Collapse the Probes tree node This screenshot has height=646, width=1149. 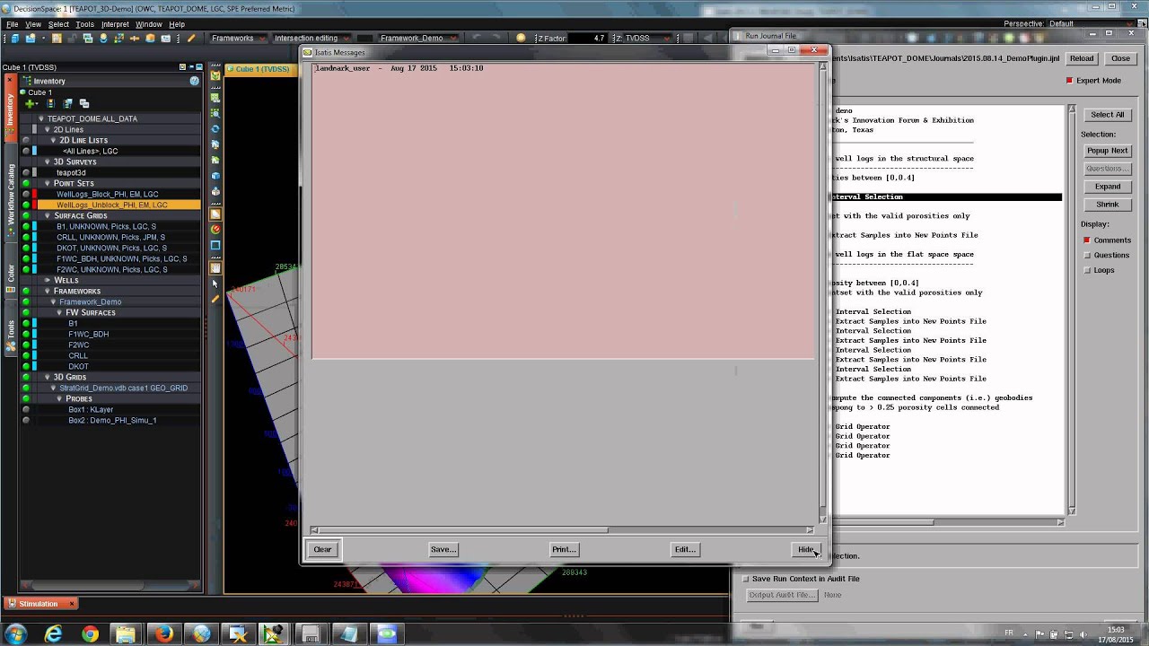click(x=59, y=398)
